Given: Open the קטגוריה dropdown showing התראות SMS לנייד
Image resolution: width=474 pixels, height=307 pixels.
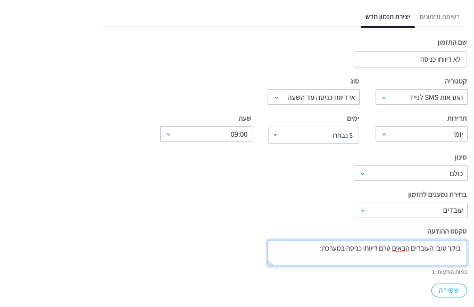Looking at the screenshot, I should [x=426, y=97].
